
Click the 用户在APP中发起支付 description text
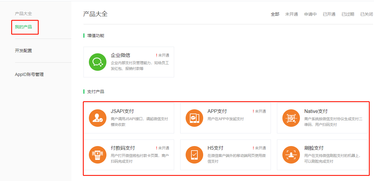(226, 119)
